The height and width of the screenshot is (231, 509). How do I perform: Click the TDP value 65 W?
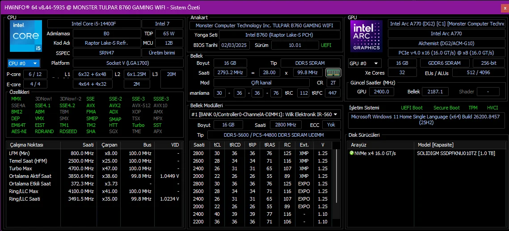[169, 34]
